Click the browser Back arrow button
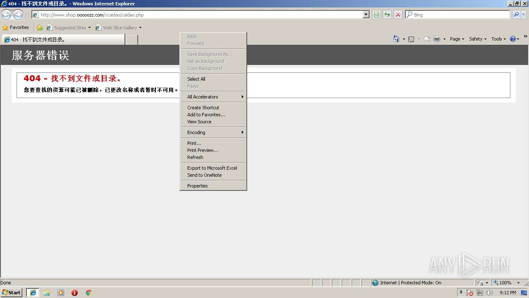Screen dimensions: 529x298 (6, 15)
